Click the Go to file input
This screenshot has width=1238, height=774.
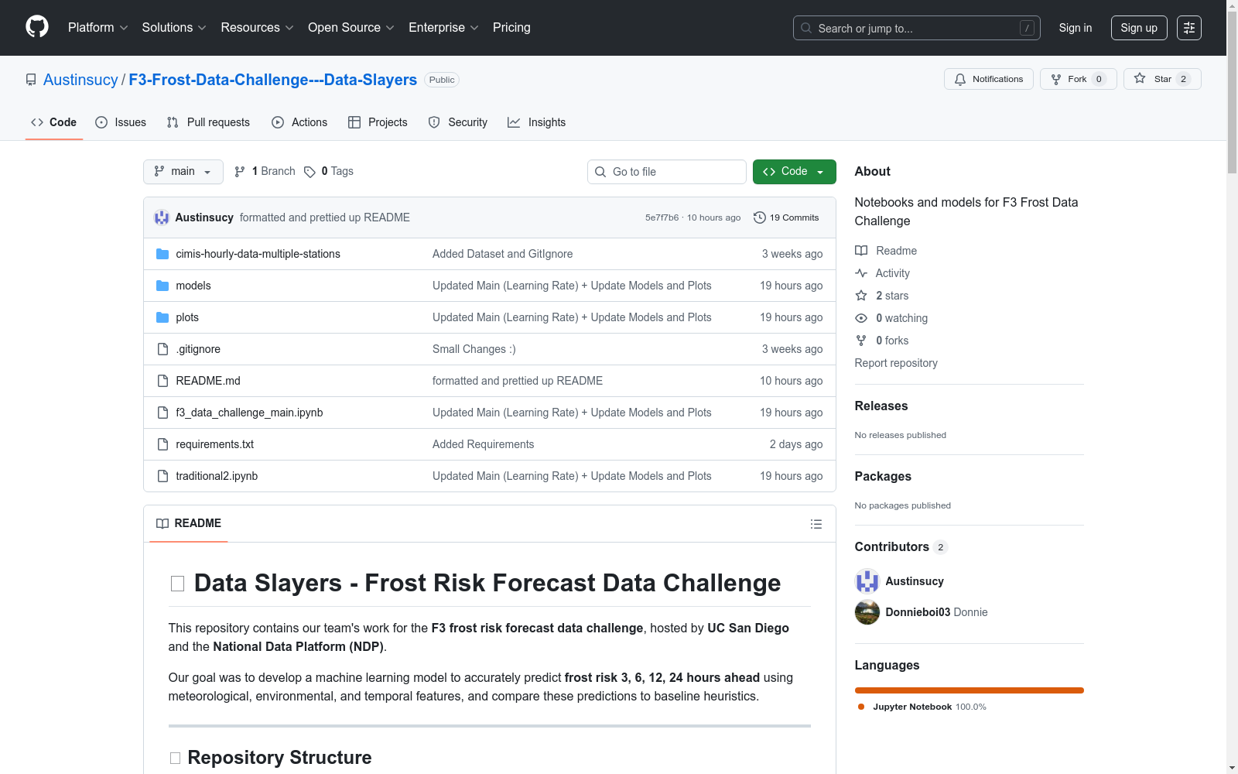pos(667,172)
